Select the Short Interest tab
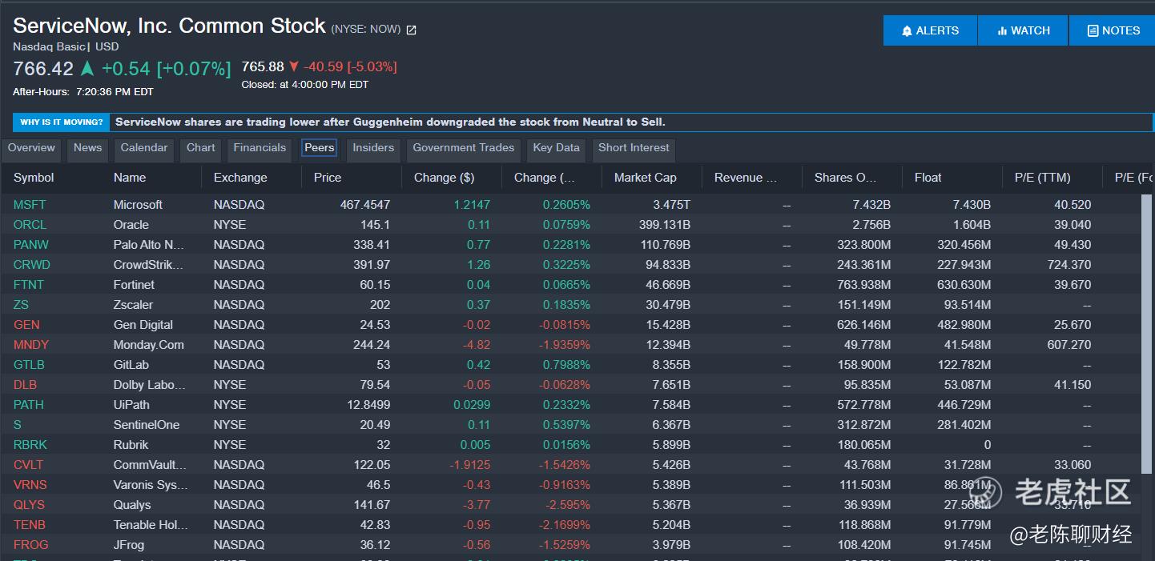This screenshot has width=1155, height=561. coord(633,148)
